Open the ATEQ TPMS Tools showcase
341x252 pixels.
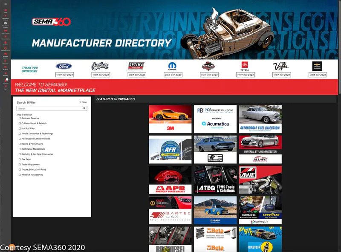pyautogui.click(x=215, y=180)
